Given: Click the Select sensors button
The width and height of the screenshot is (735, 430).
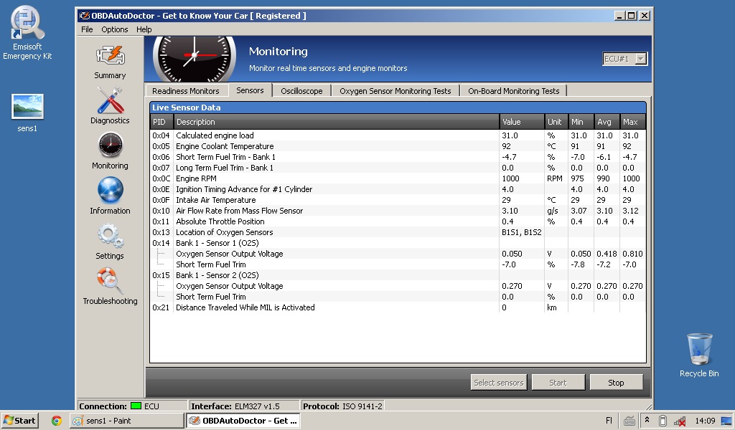Looking at the screenshot, I should (498, 382).
